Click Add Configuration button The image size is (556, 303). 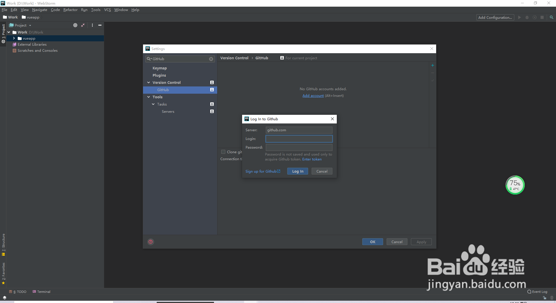(495, 17)
